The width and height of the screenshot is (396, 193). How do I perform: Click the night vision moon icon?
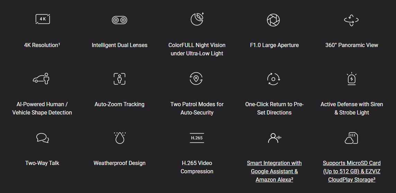(197, 19)
